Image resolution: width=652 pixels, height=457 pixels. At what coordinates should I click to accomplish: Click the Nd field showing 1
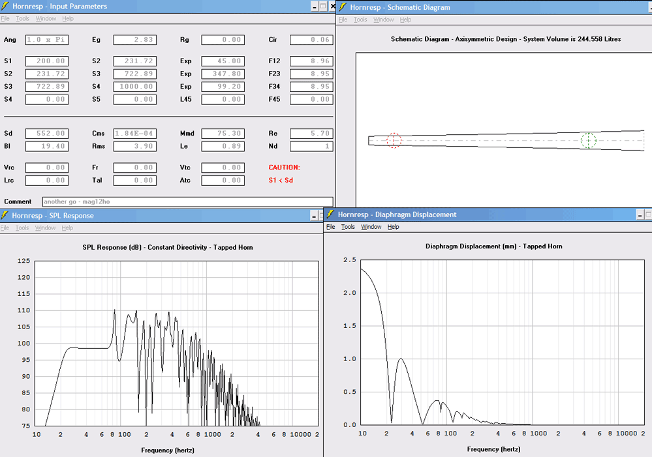click(x=311, y=147)
